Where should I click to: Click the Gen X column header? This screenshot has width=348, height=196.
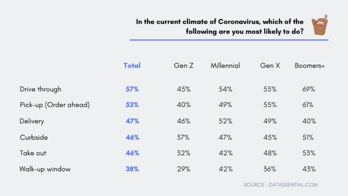[x=270, y=65]
